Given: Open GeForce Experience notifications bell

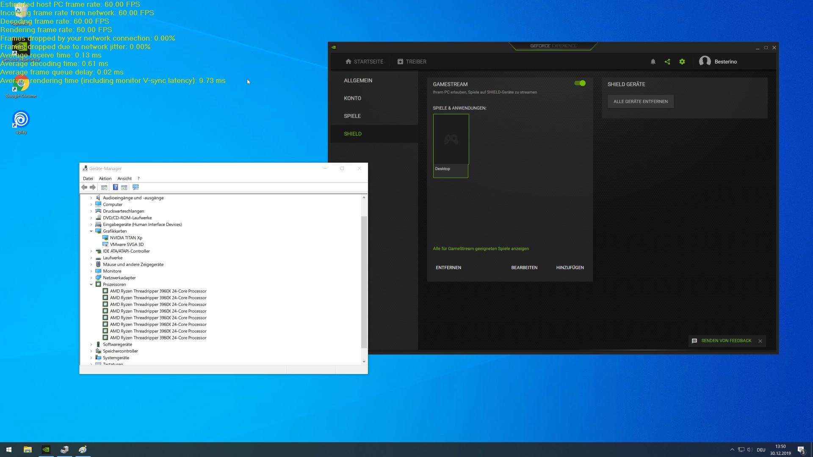Looking at the screenshot, I should [653, 62].
